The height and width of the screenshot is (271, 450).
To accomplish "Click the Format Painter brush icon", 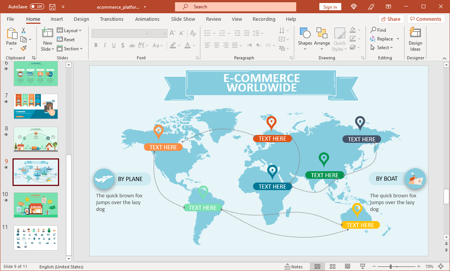I will (23, 48).
